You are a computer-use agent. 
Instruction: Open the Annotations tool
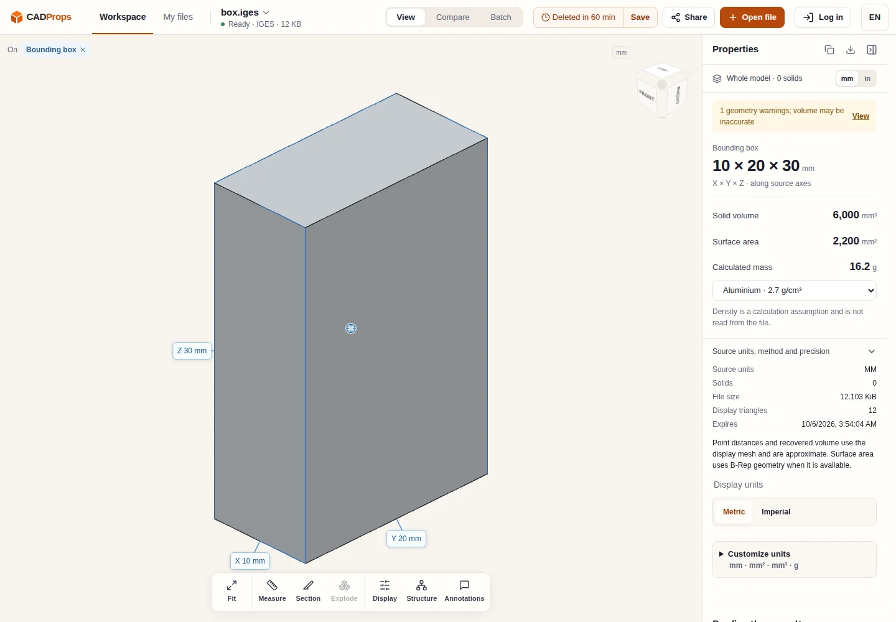click(464, 591)
